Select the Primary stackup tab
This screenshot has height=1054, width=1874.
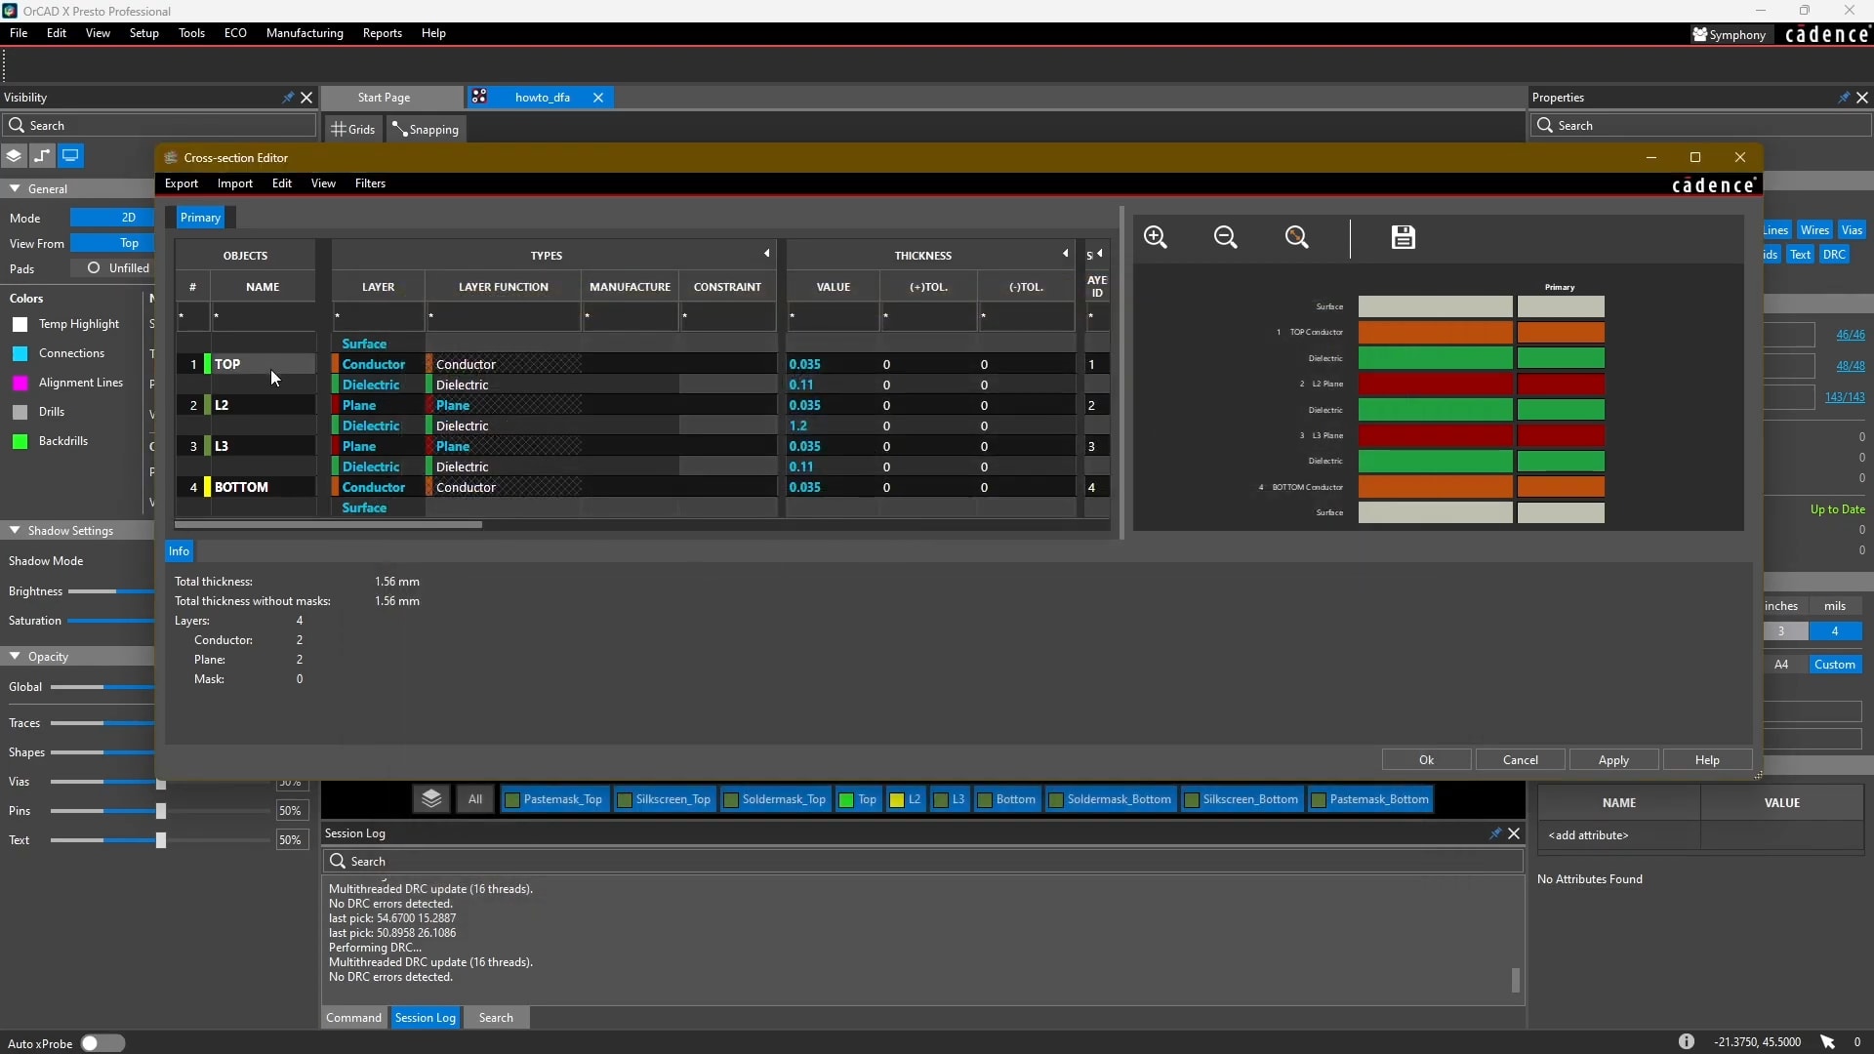point(200,218)
